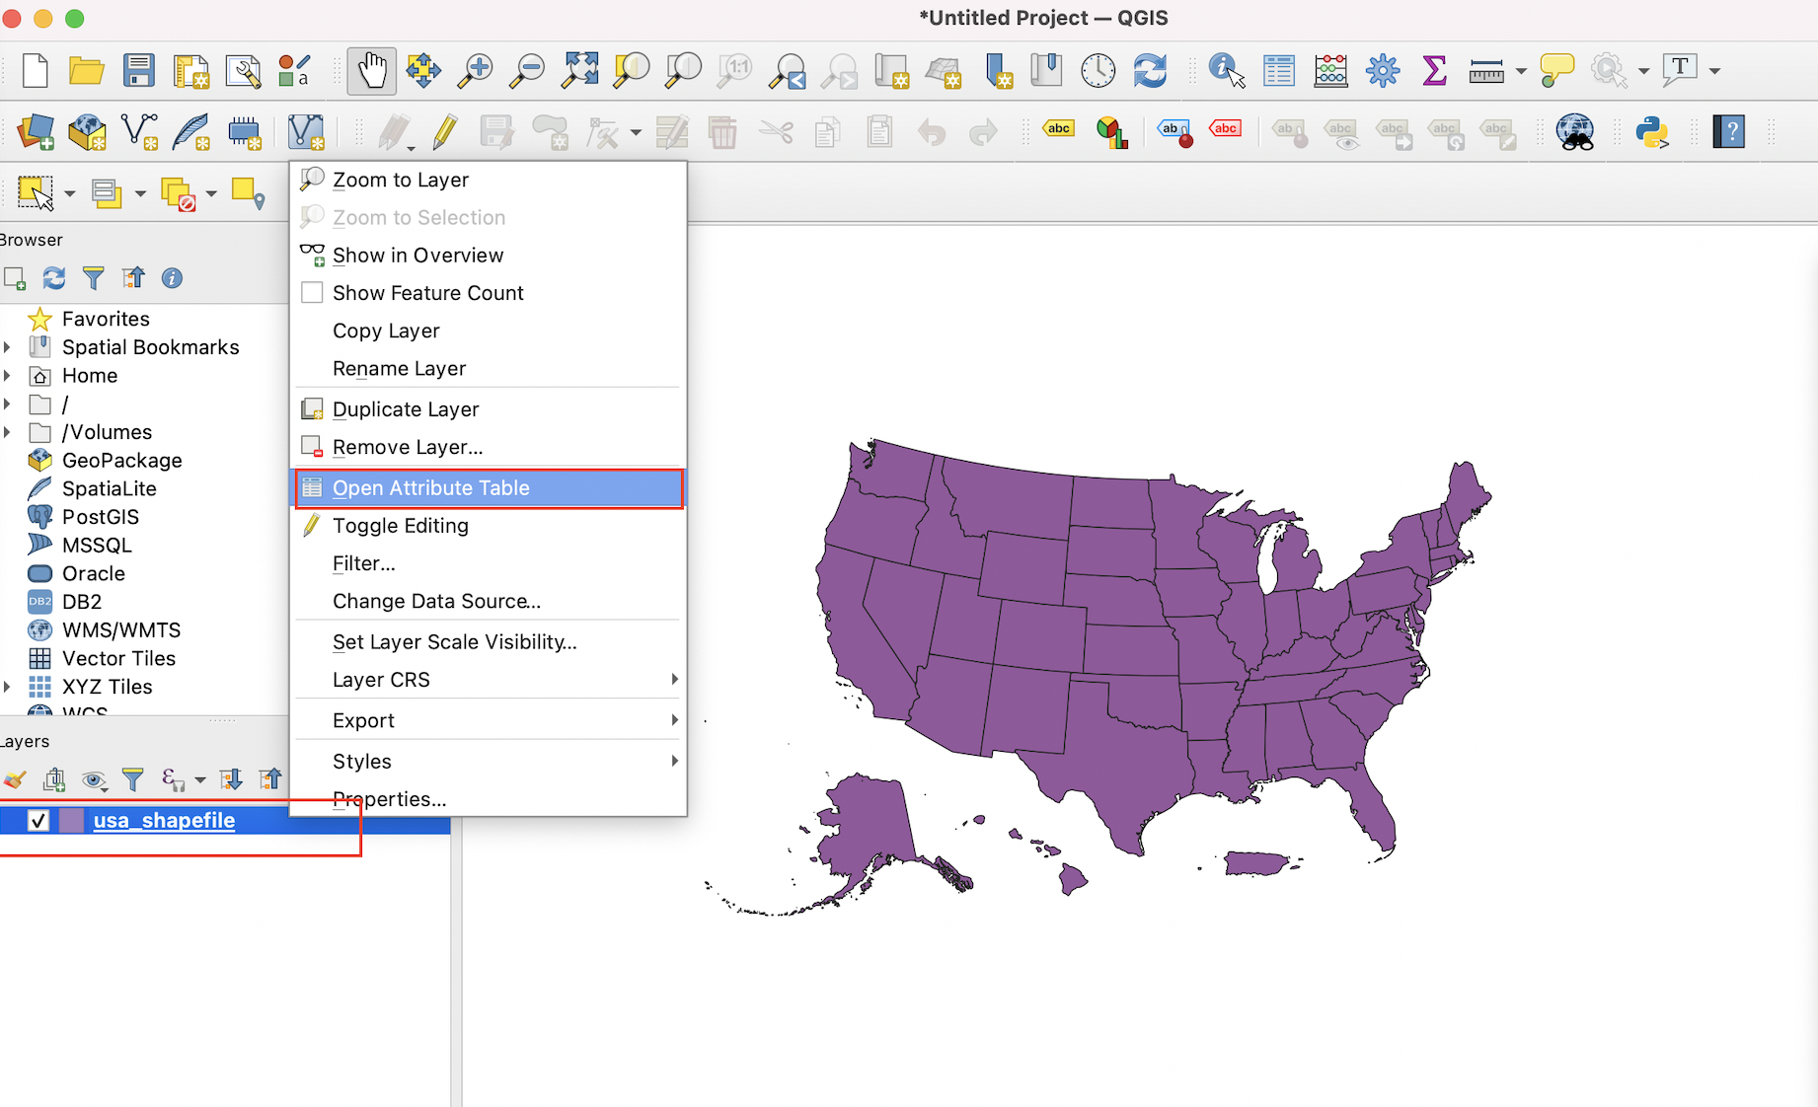The height and width of the screenshot is (1107, 1818).
Task: Open the Field Calculator
Action: tap(1330, 70)
